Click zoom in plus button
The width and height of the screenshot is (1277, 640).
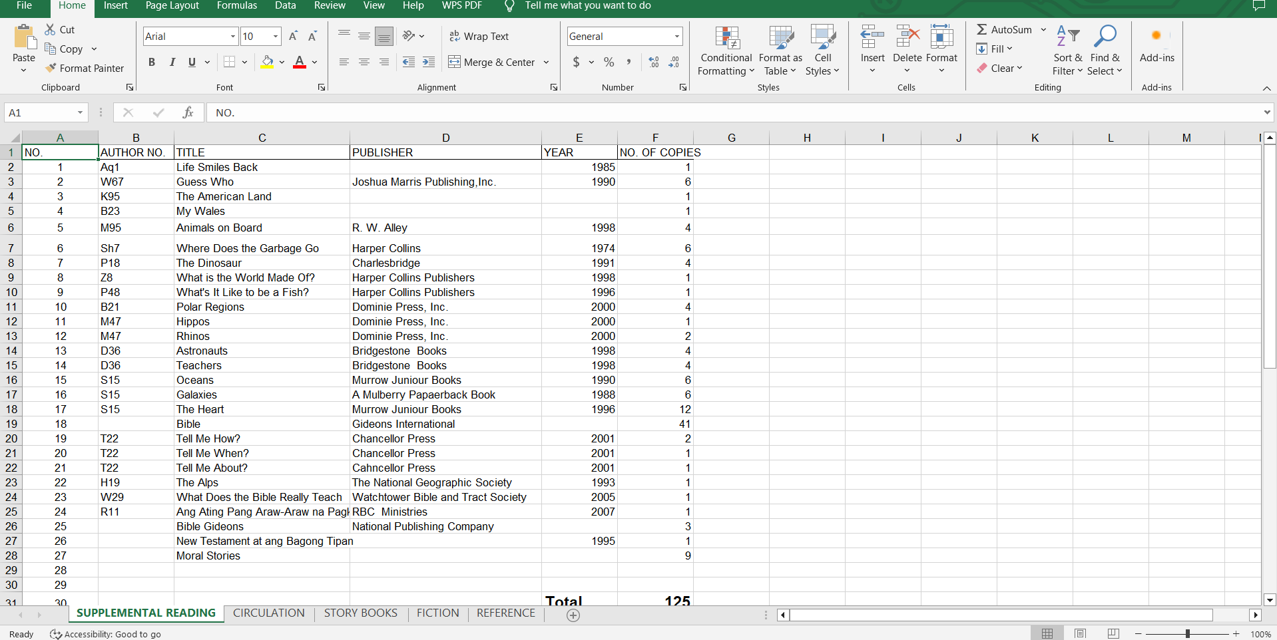click(x=1236, y=634)
